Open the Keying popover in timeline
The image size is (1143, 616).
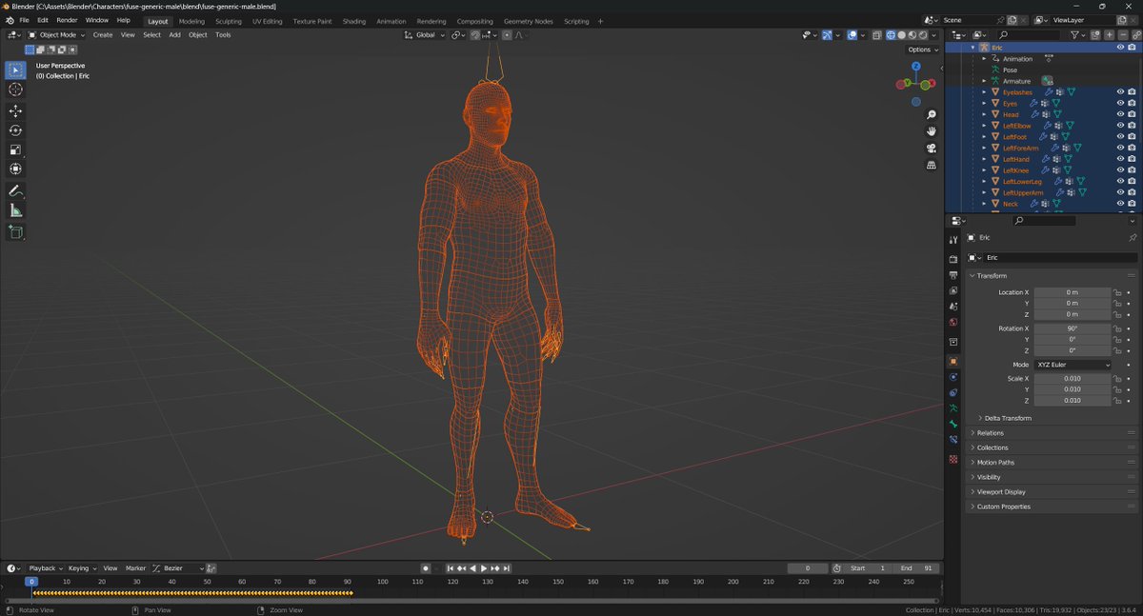(x=81, y=568)
